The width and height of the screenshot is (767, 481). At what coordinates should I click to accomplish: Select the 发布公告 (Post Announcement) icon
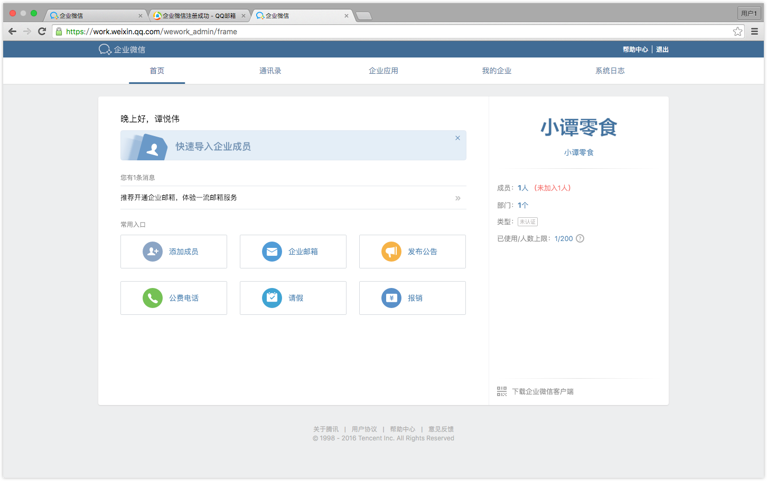(x=391, y=252)
